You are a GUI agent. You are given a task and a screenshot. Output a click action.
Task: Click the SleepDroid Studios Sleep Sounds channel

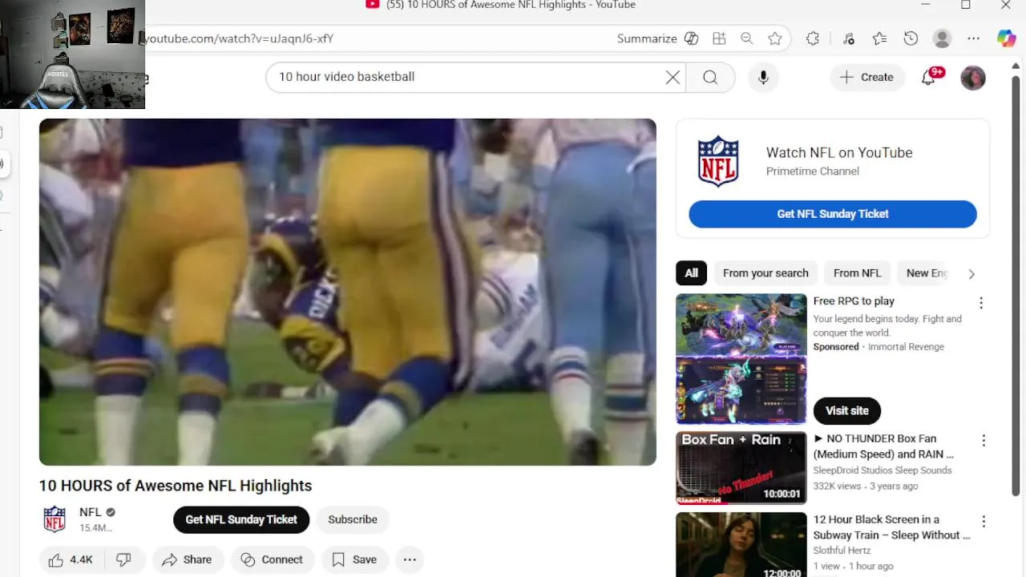pos(883,470)
